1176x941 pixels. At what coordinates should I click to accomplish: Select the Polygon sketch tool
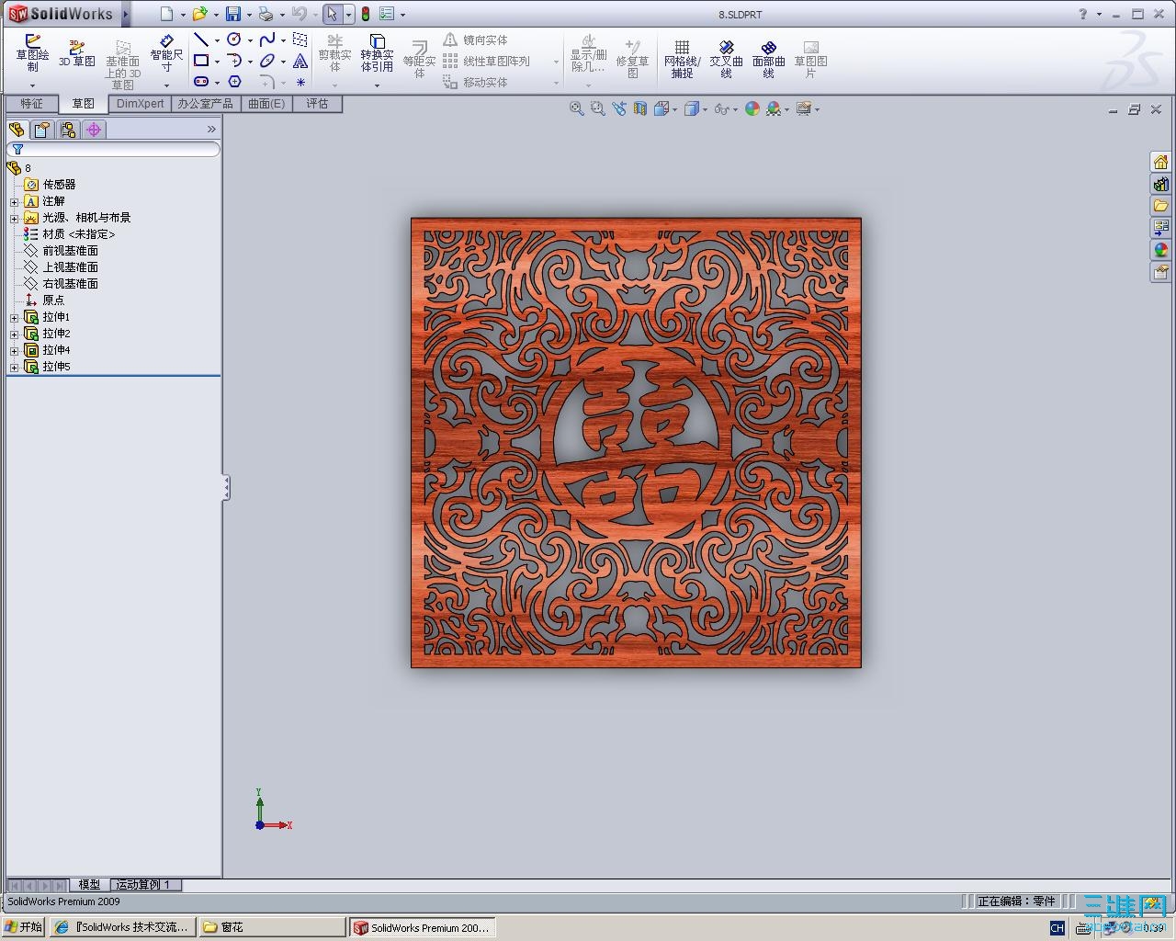[234, 82]
